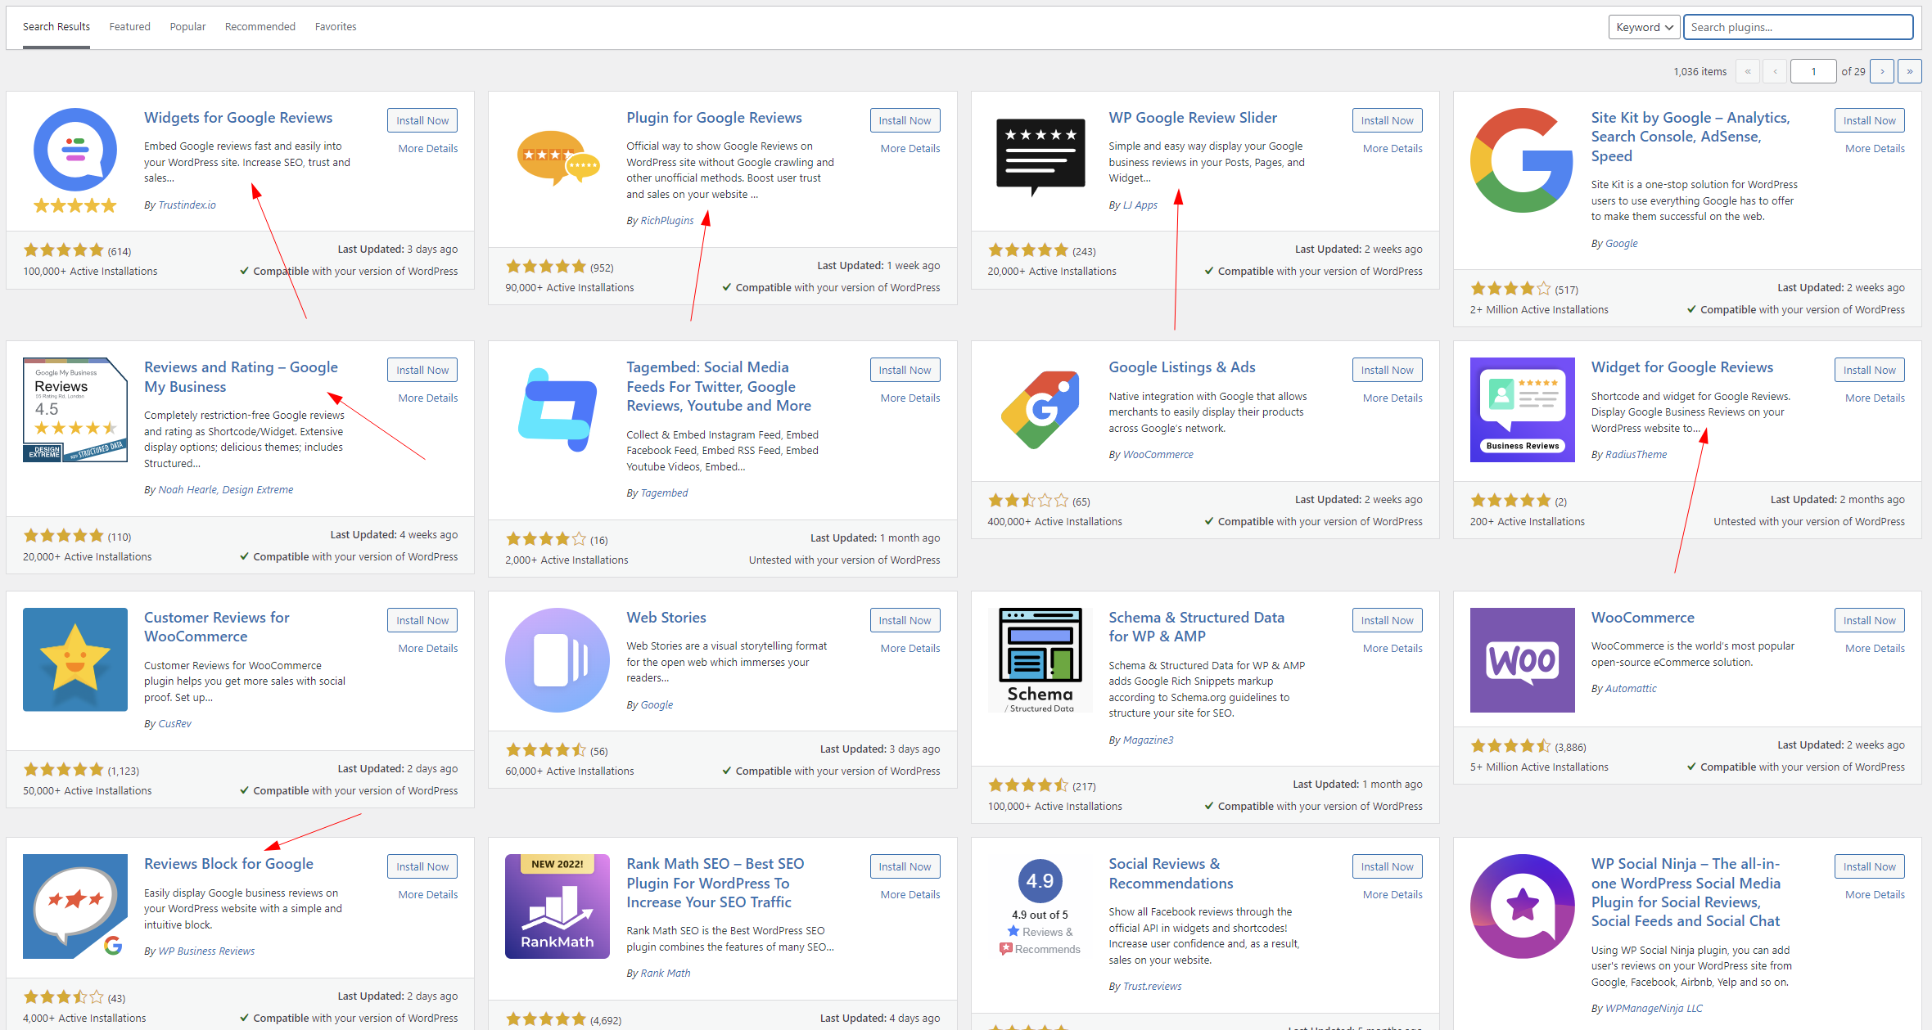Click the Google Listings & Ads tag icon
Image resolution: width=1932 pixels, height=1030 pixels.
(x=1040, y=410)
